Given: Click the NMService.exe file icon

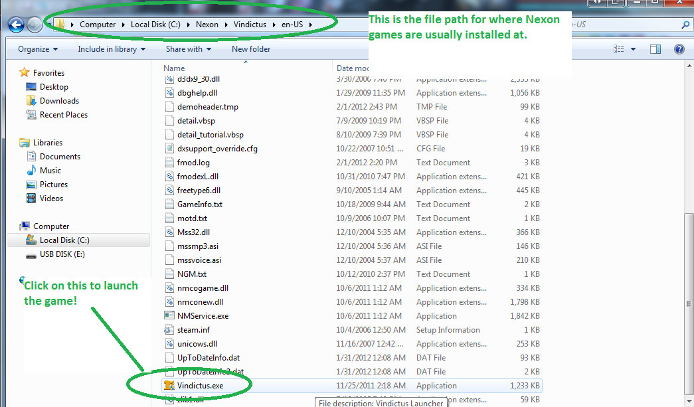Looking at the screenshot, I should pyautogui.click(x=169, y=316).
